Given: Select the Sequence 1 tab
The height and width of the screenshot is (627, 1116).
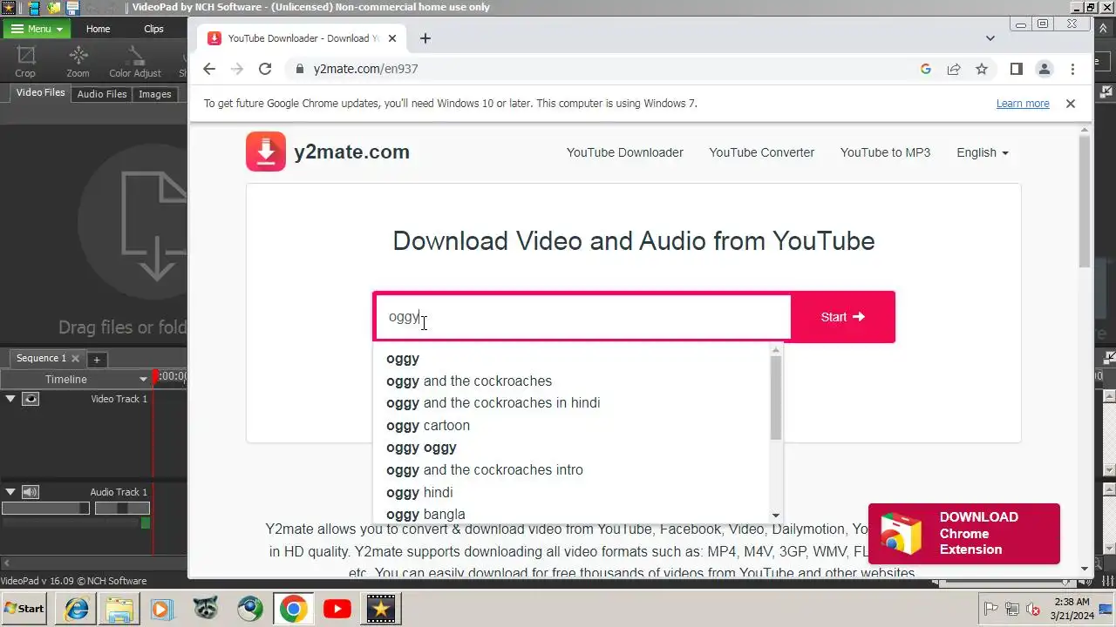Looking at the screenshot, I should point(41,358).
